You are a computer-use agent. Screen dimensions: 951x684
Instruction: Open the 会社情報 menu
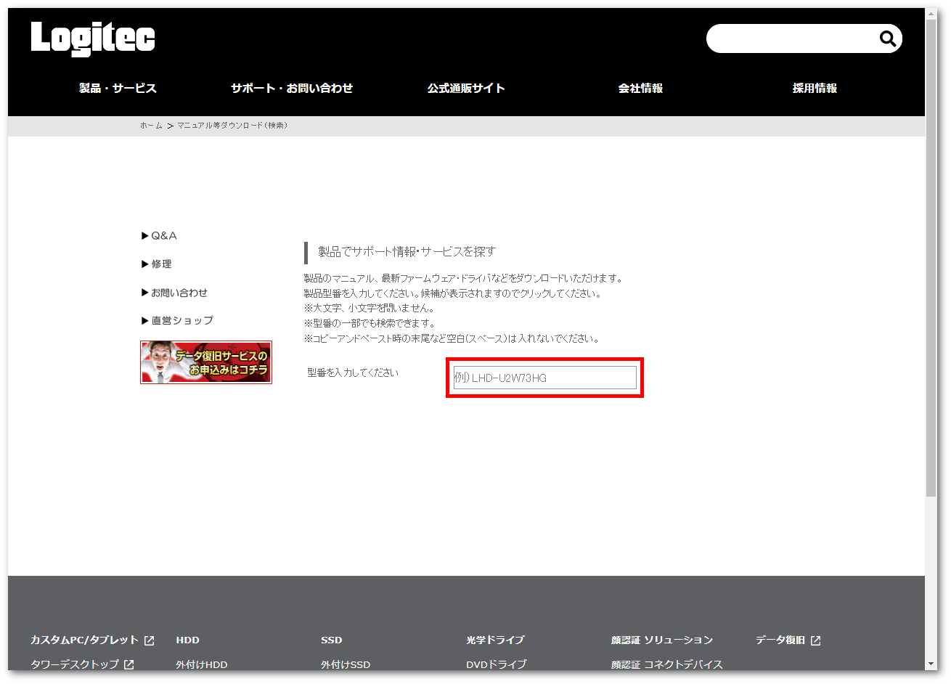coord(640,88)
